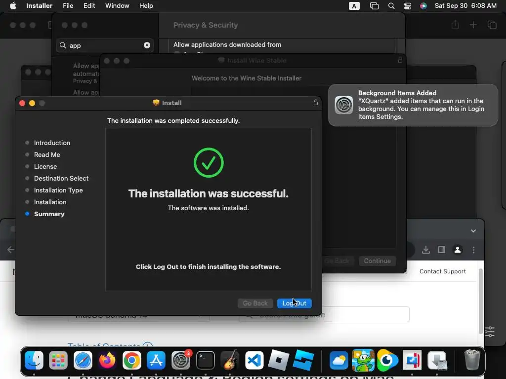This screenshot has width=506, height=379.
Task: Click the tab overview icon in Safari
Action: click(492, 25)
